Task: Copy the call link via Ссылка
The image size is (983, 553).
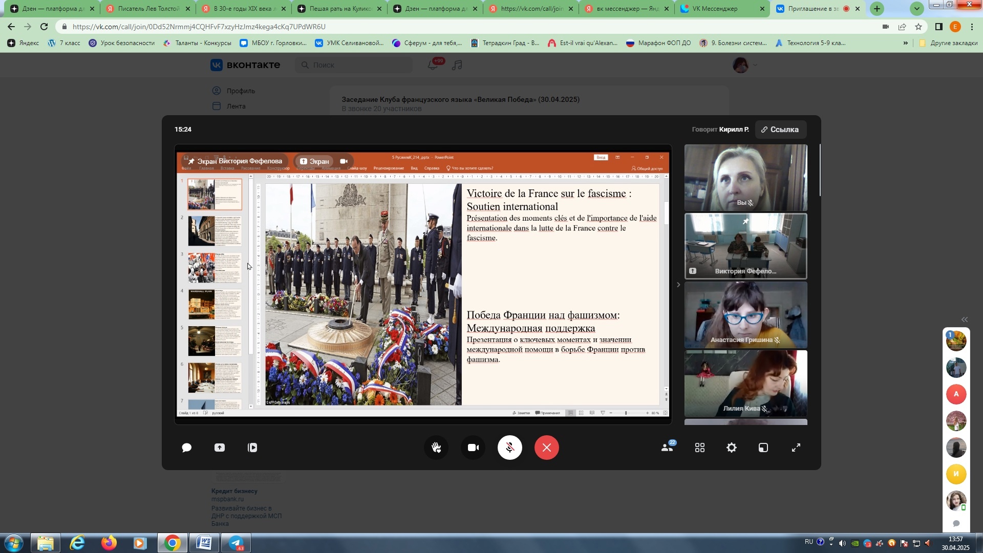Action: [x=780, y=130]
